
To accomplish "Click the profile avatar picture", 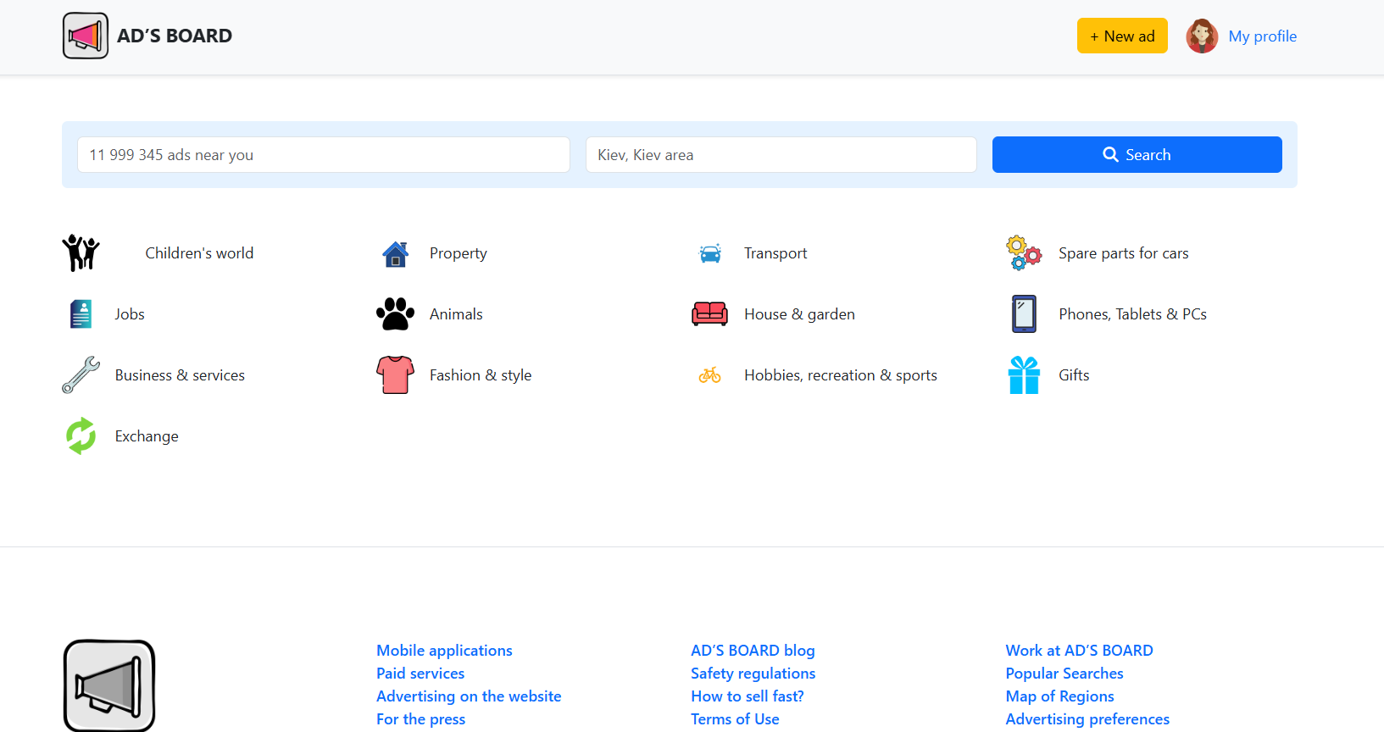I will 1202,36.
